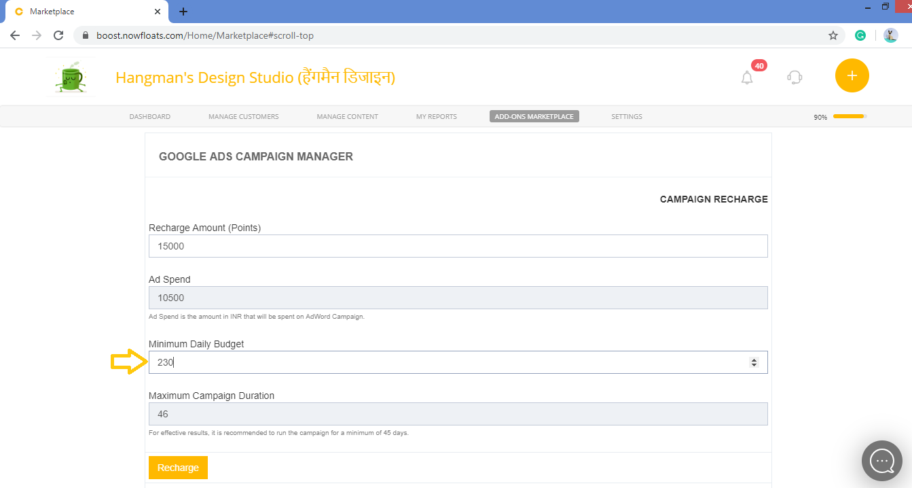This screenshot has width=912, height=488.
Task: Open the headset support icon
Action: (x=795, y=77)
